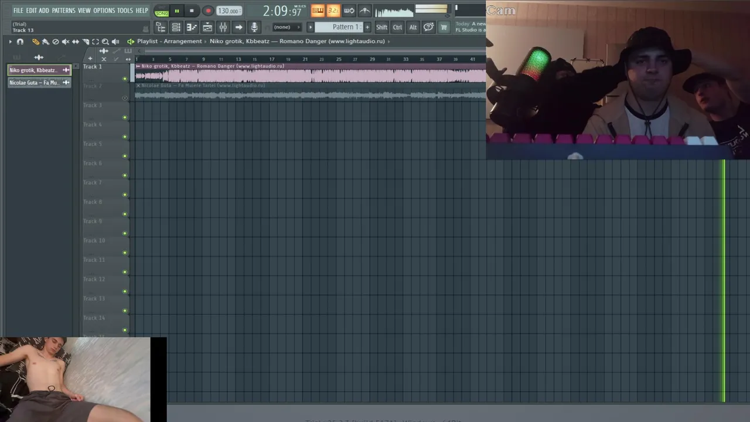
Task: Mute Track 4 with its green dot
Action: pos(125,137)
